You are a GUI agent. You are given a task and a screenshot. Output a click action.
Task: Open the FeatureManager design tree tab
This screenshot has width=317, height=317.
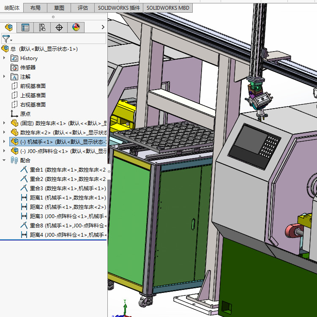point(8,27)
